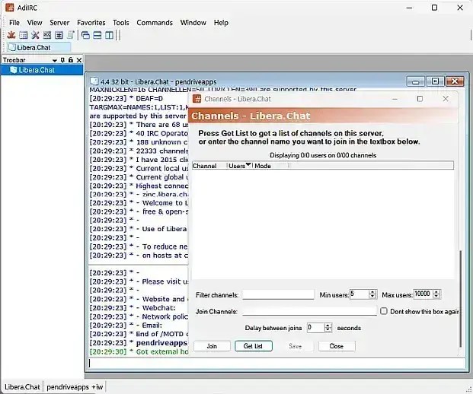Open the Channels list grid toolbar icon

(x=59, y=35)
